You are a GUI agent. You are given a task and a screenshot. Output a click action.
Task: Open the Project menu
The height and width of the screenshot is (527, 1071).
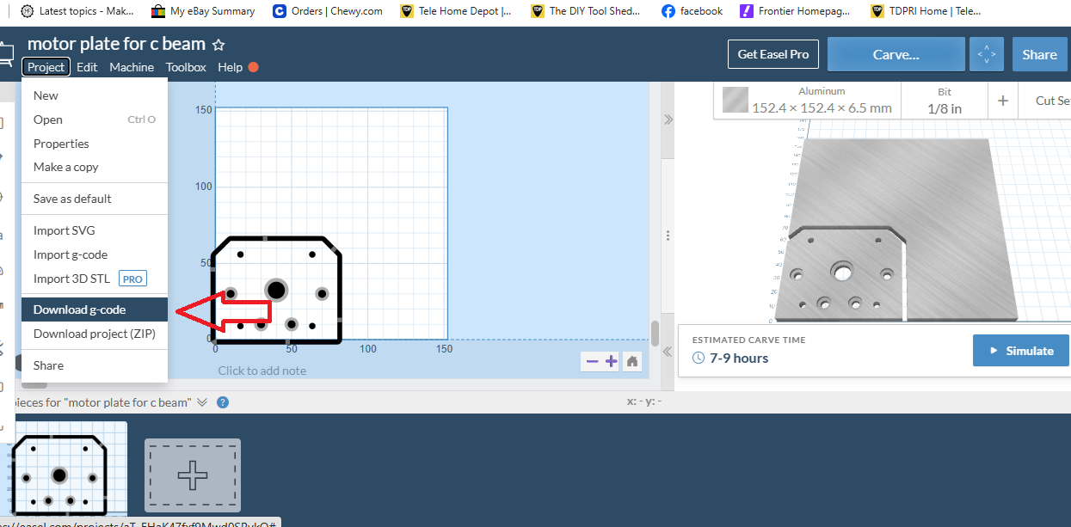(x=46, y=67)
